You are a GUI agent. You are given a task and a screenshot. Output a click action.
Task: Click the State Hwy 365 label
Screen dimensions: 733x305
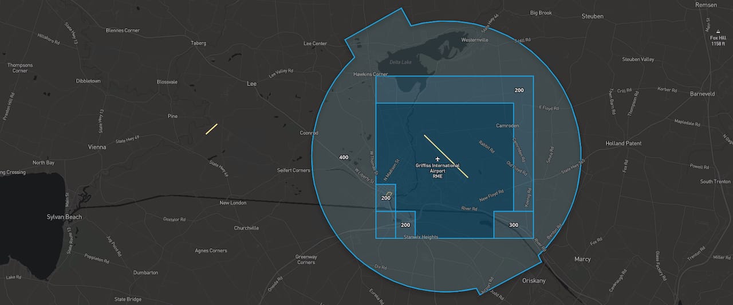click(x=574, y=166)
